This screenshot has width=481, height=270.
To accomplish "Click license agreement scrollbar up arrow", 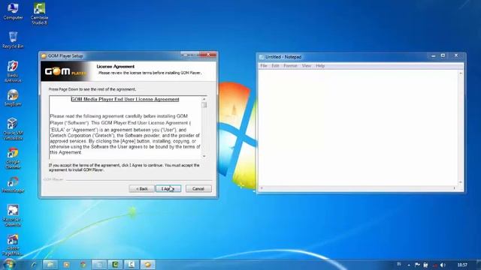I will pyautogui.click(x=204, y=99).
